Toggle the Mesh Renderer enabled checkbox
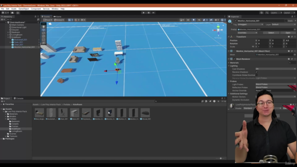Viewport: 297px width, 167px height. (x=234, y=59)
